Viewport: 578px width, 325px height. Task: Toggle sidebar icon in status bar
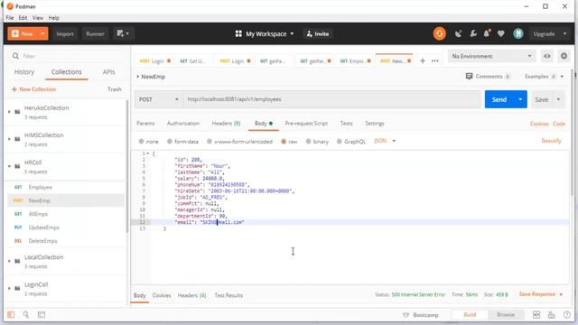tap(11, 315)
